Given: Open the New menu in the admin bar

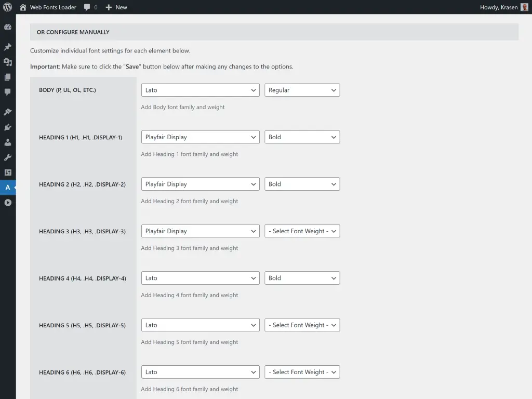Looking at the screenshot, I should (116, 7).
